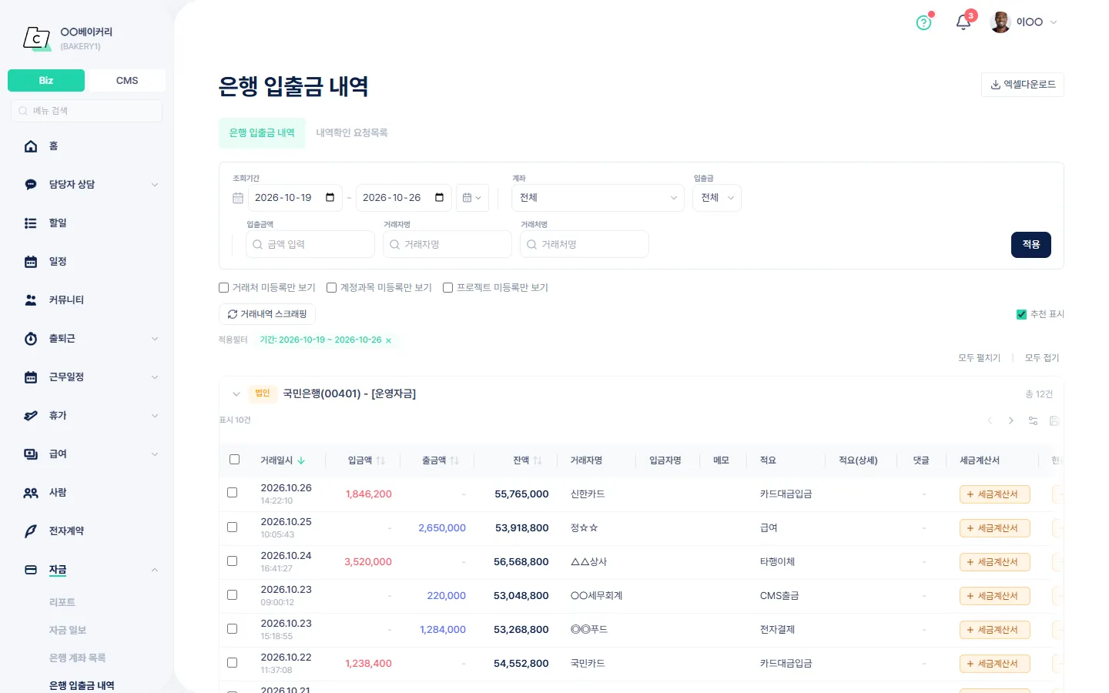Click 거래내역 스크래핑 button

coord(267,314)
